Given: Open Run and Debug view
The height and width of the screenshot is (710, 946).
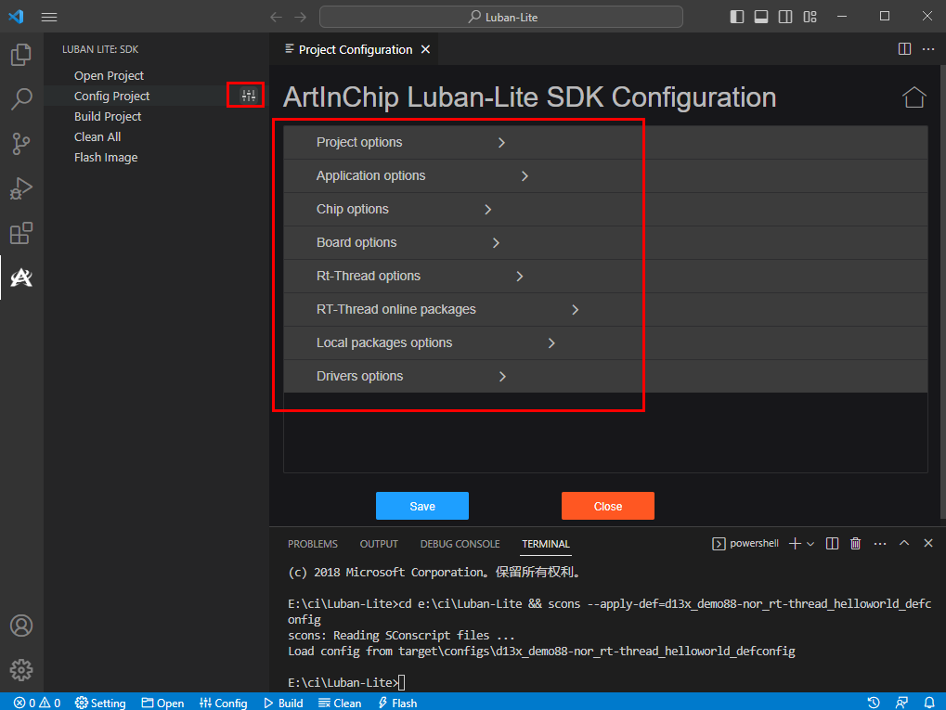Looking at the screenshot, I should [21, 188].
